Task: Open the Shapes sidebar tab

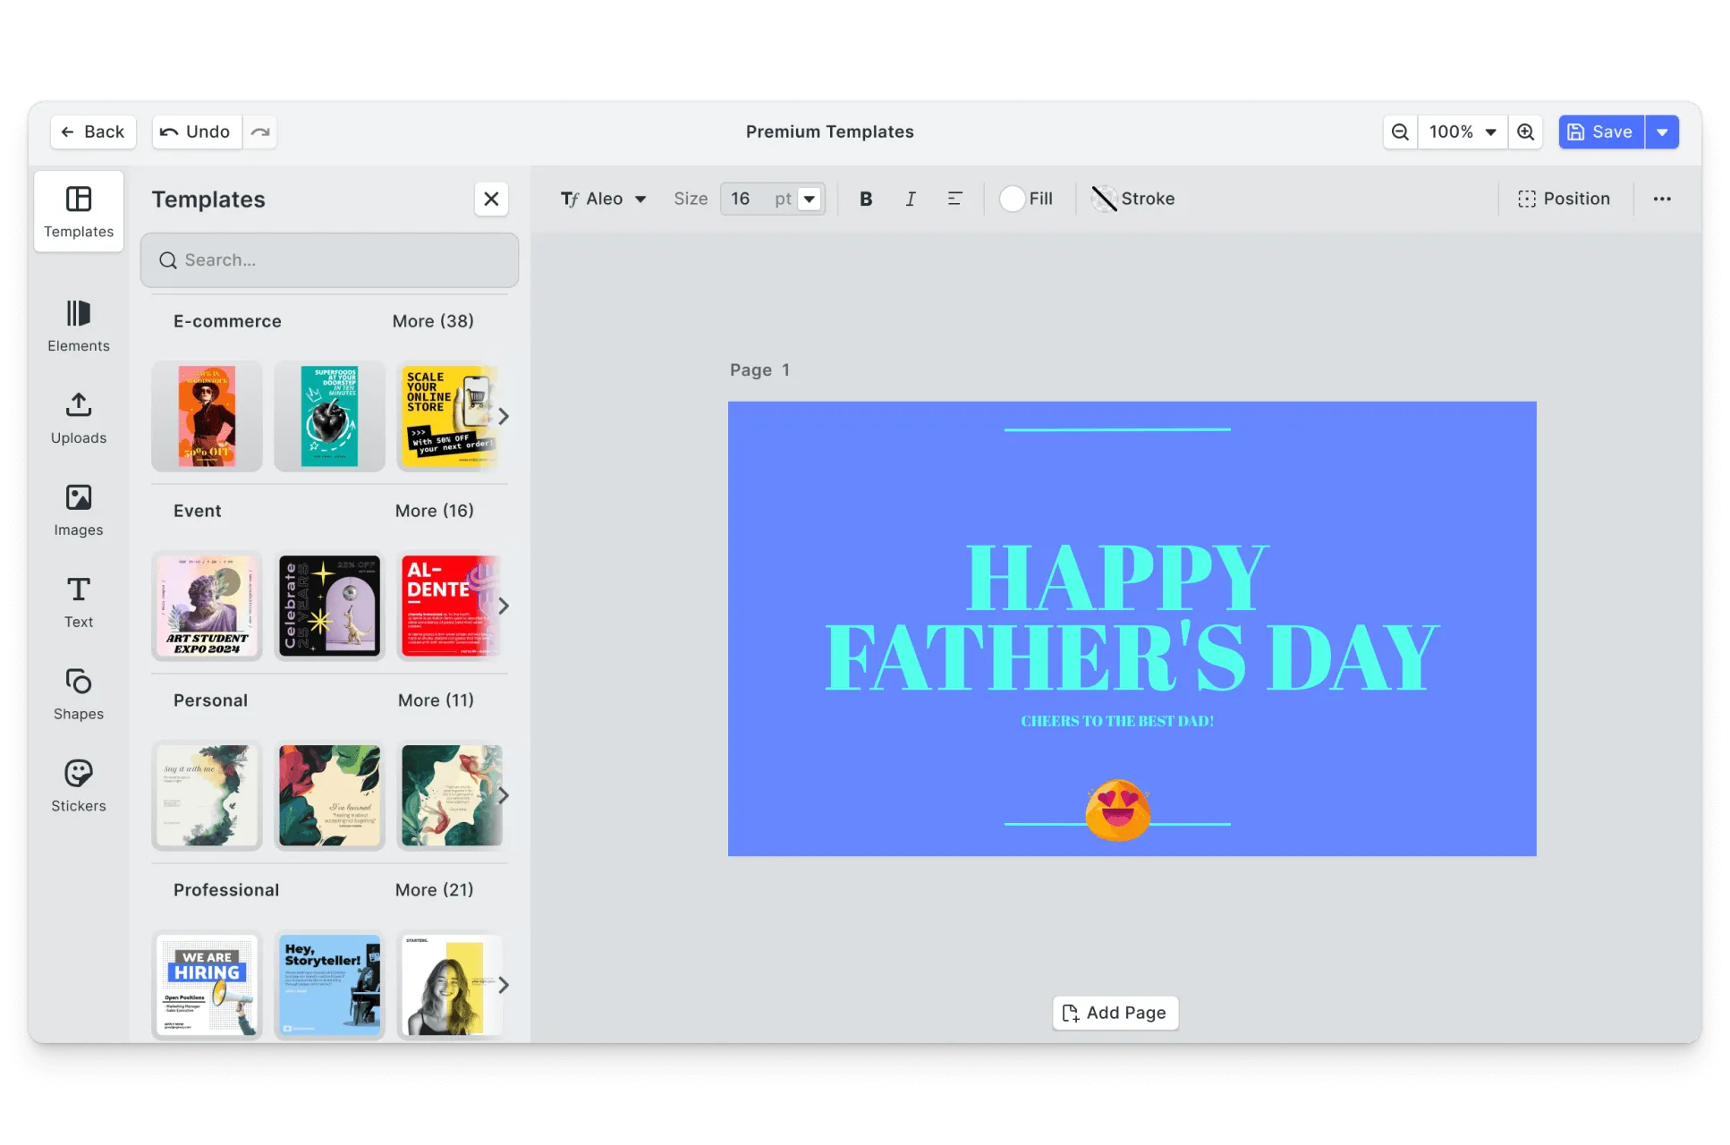Action: click(79, 694)
